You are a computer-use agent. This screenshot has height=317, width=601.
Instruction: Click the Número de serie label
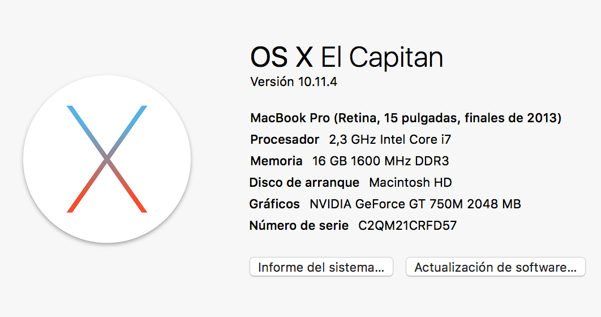tap(299, 226)
